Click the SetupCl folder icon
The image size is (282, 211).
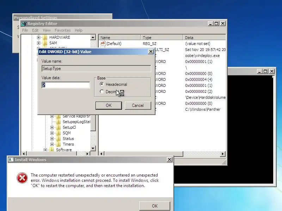(x=59, y=127)
